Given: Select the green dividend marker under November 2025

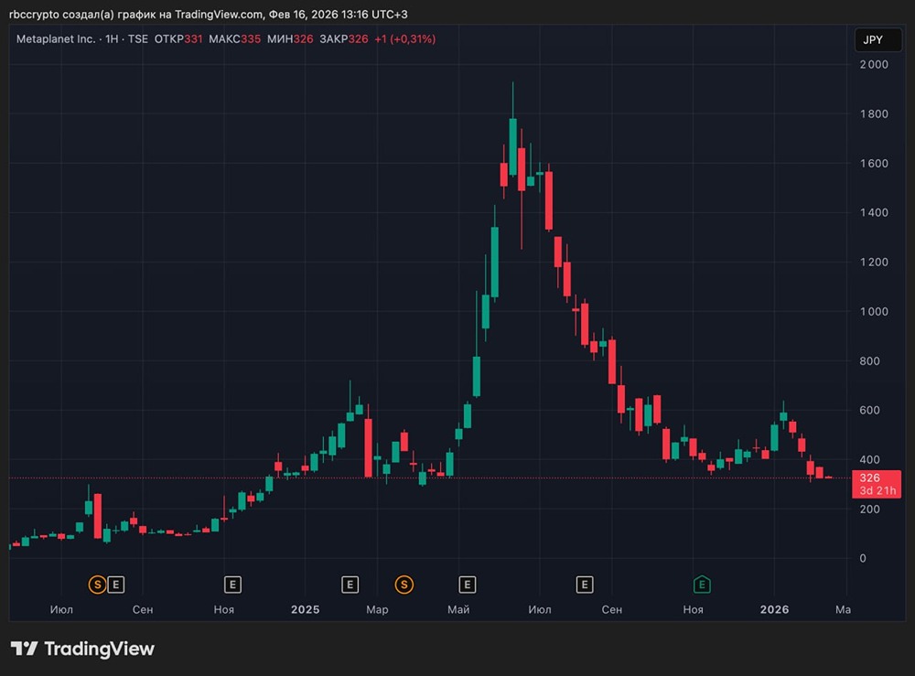Looking at the screenshot, I should tap(701, 584).
